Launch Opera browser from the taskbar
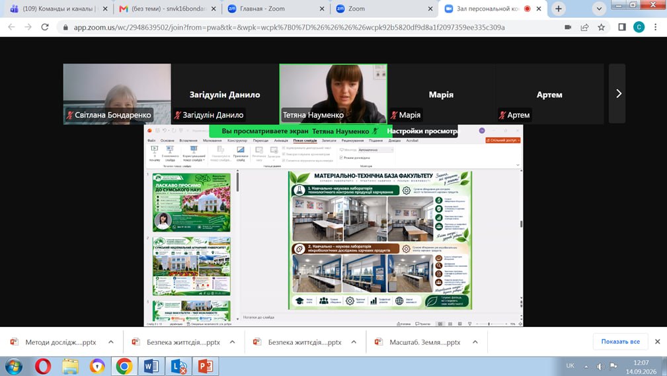667x376 pixels. [x=43, y=366]
